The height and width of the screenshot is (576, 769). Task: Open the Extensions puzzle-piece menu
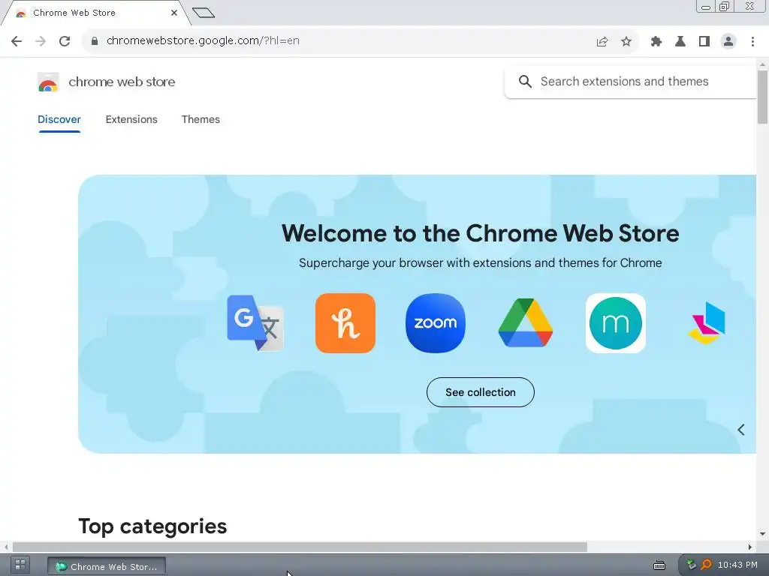[656, 42]
